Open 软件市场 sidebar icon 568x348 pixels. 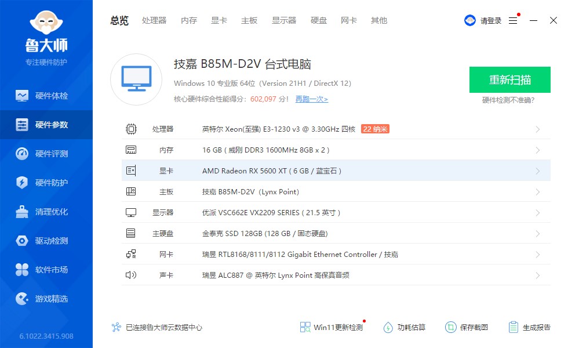pos(22,270)
